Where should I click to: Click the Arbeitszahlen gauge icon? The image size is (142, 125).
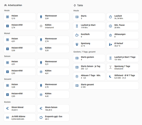[6, 5]
